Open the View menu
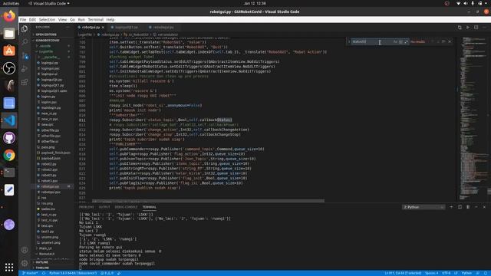491x276 pixels. tap(62, 19)
